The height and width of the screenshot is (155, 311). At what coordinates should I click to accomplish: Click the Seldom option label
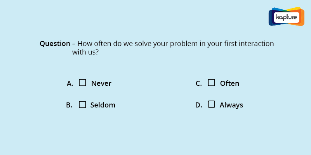point(103,105)
